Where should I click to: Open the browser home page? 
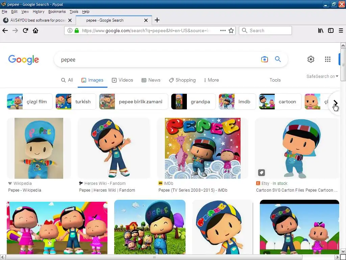click(35, 30)
